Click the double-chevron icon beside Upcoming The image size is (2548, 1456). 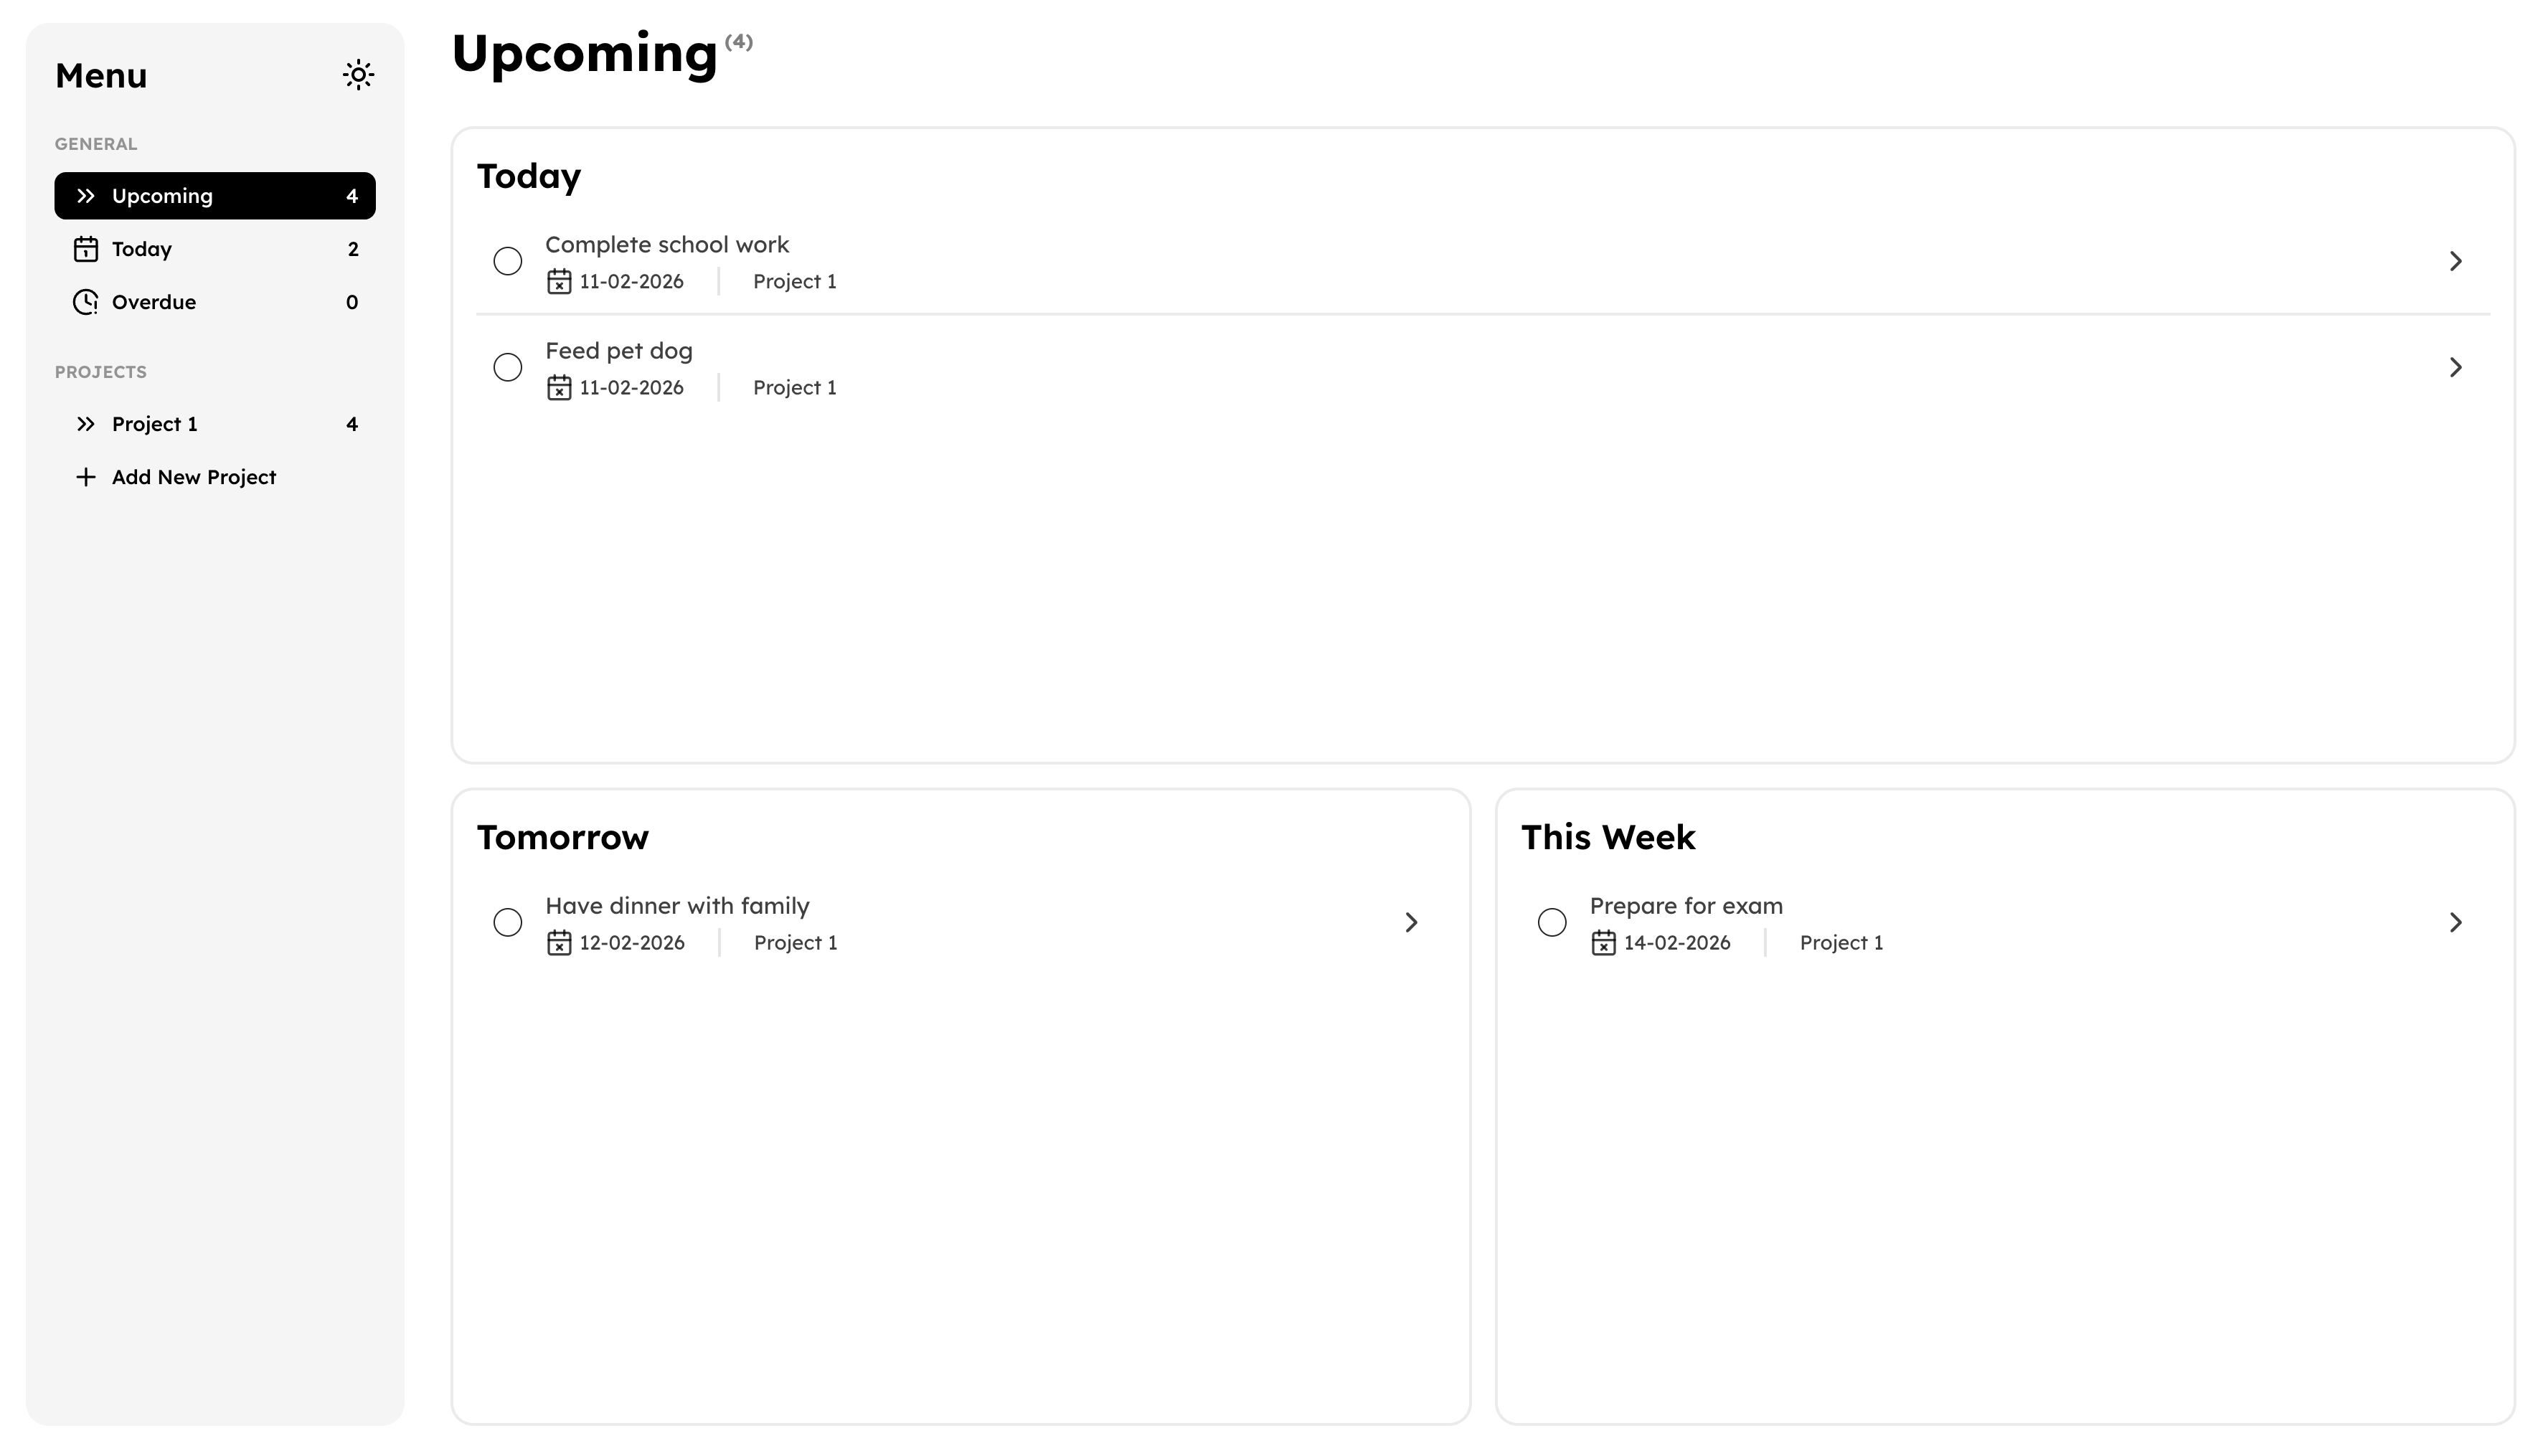pos(86,196)
